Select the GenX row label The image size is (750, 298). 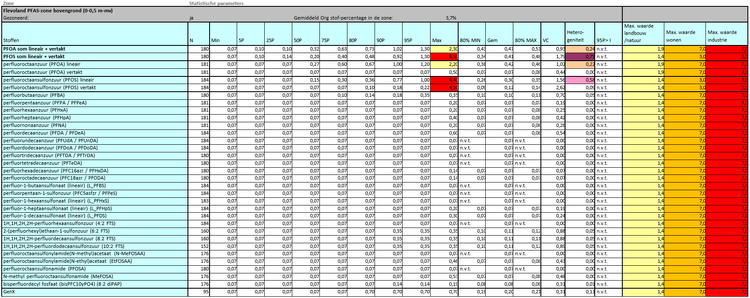tap(9, 292)
